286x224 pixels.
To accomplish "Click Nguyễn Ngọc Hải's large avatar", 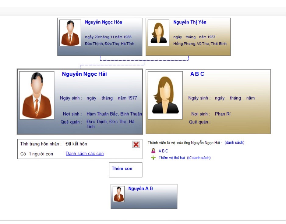I will pyautogui.click(x=37, y=95).
